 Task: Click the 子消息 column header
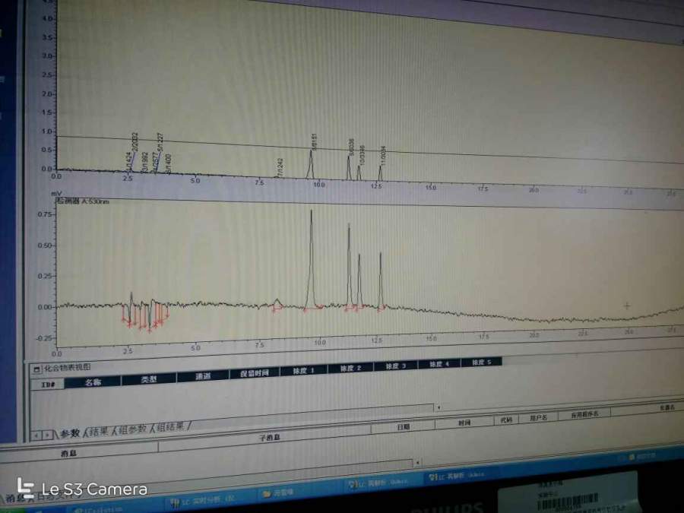pyautogui.click(x=270, y=438)
